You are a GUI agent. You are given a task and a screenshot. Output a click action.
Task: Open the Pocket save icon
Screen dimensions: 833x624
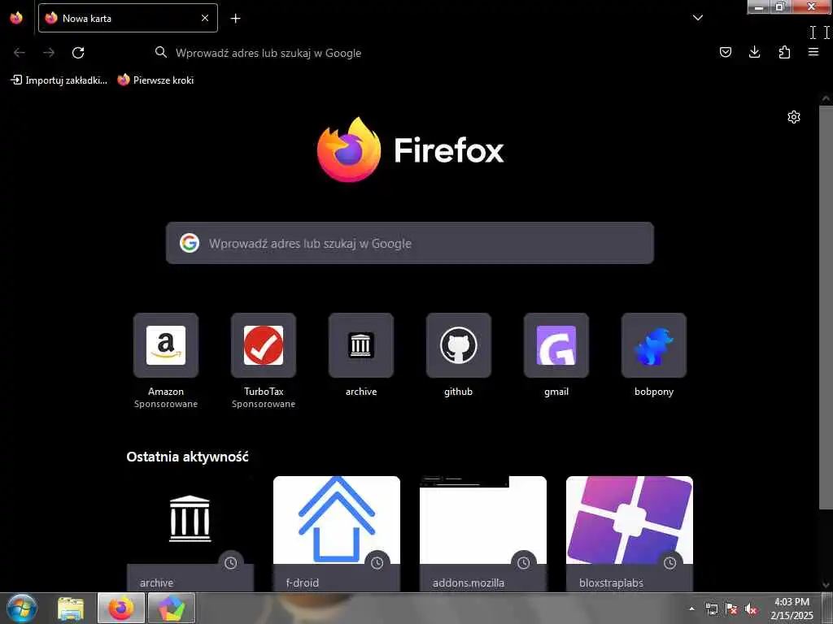click(x=725, y=52)
